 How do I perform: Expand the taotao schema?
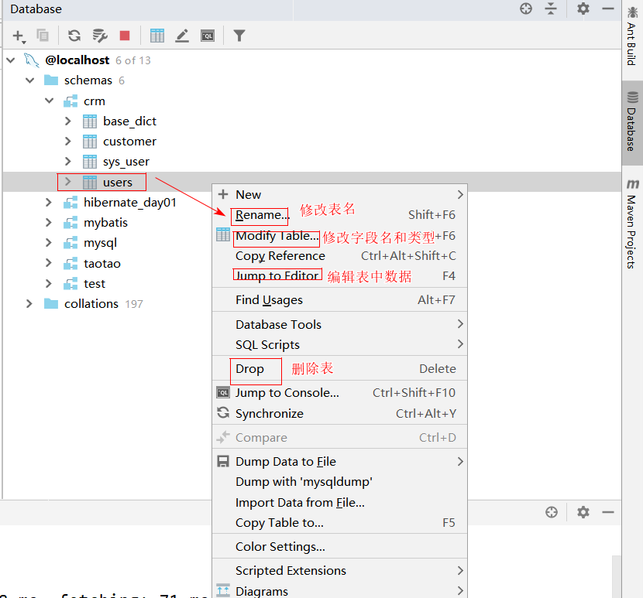pyautogui.click(x=49, y=263)
